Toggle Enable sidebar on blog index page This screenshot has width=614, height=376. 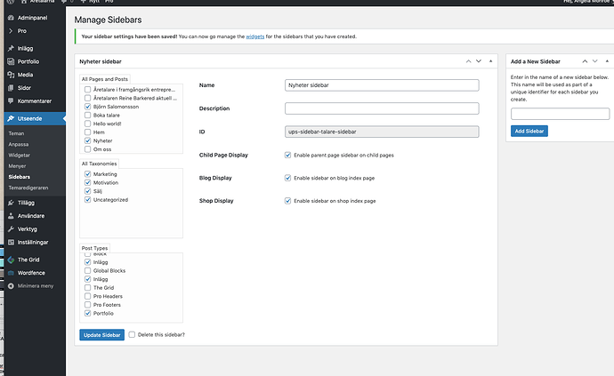coord(287,178)
